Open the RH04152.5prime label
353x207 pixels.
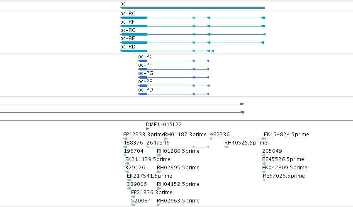tap(178, 184)
